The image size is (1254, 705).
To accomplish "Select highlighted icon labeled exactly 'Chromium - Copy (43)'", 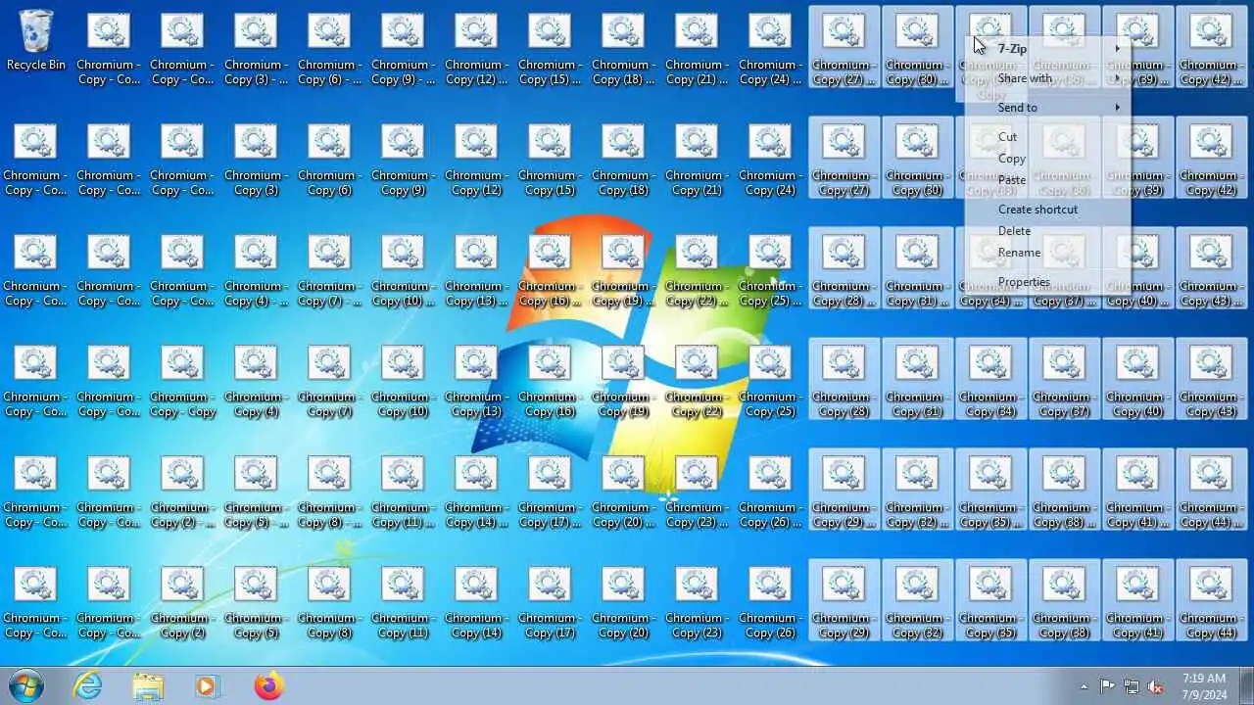I will pyautogui.click(x=1211, y=378).
